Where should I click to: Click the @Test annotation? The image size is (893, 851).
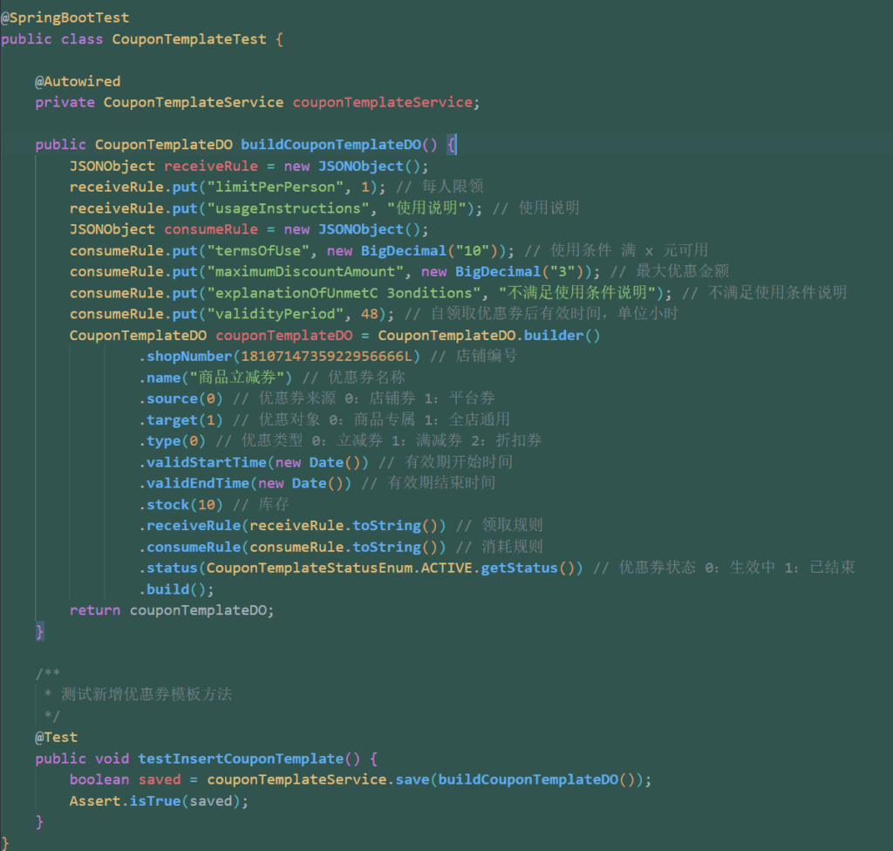point(56,738)
